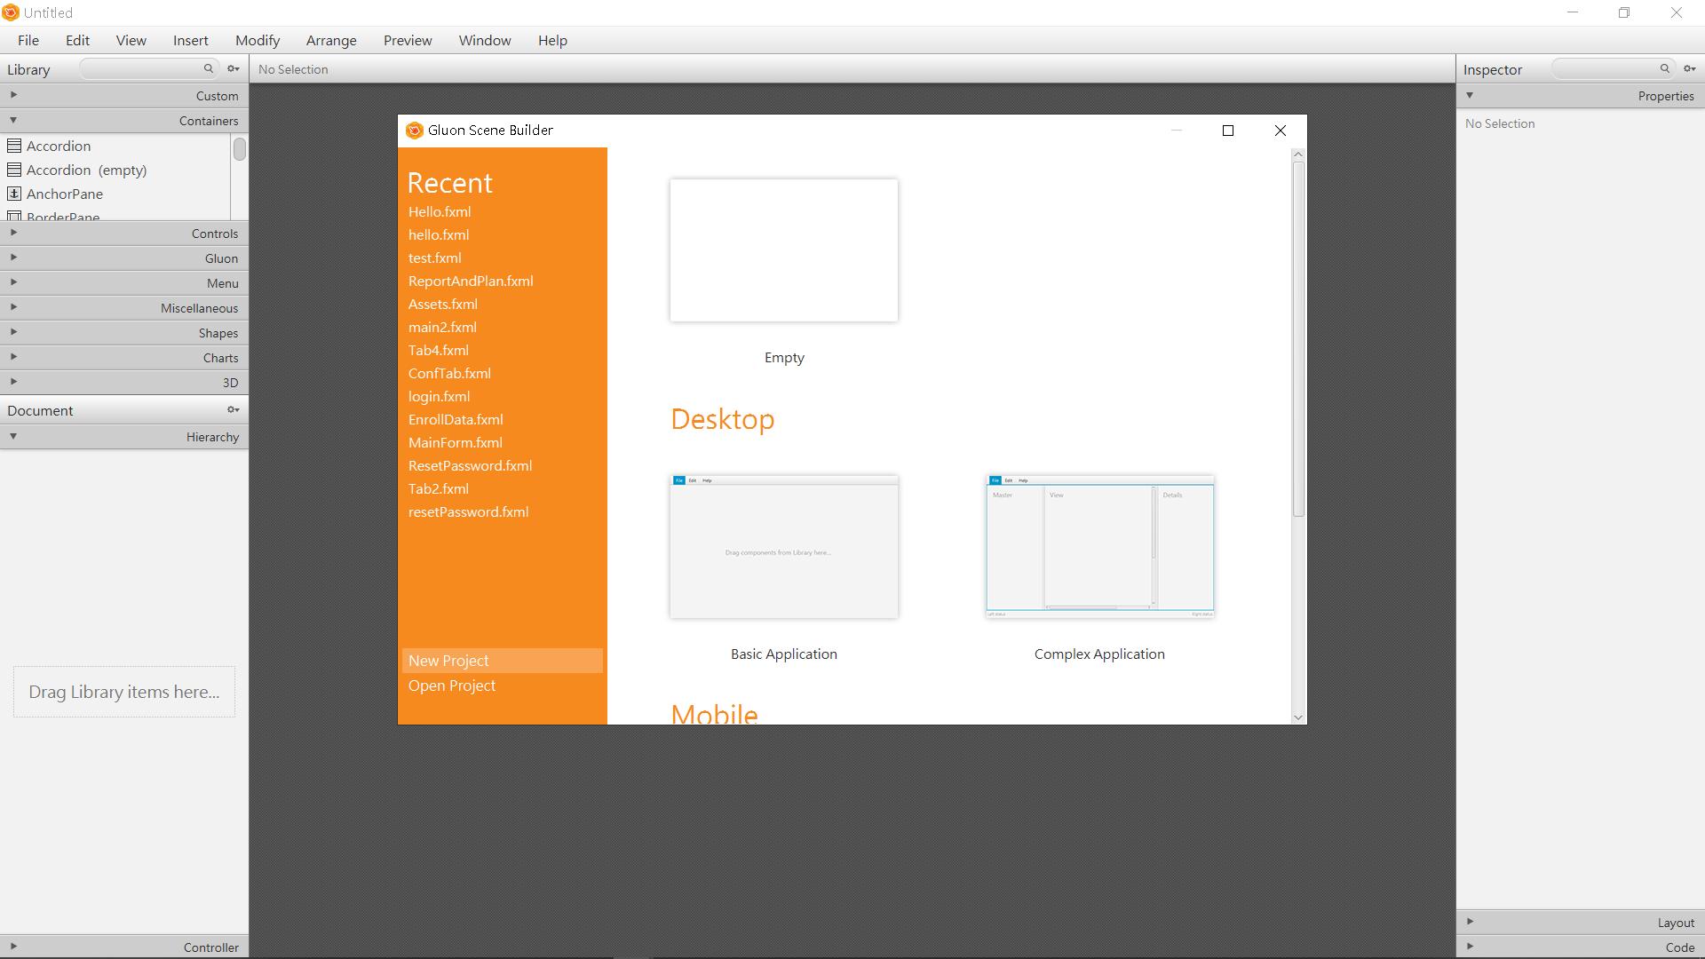Expand the 3D library section

(x=13, y=382)
